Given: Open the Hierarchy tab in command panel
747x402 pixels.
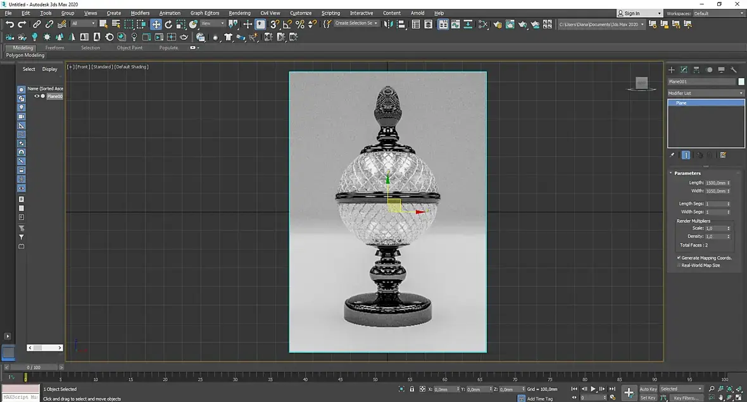Looking at the screenshot, I should (696, 70).
